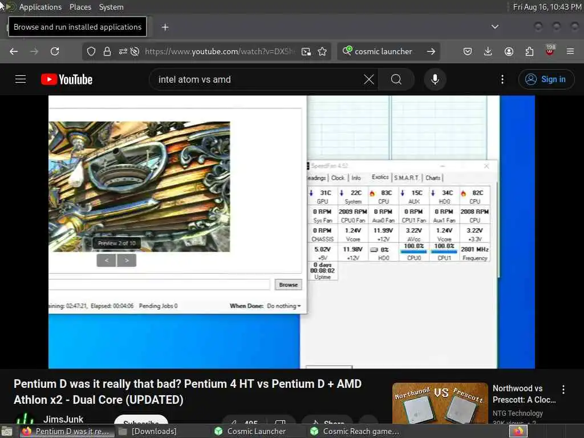Open the extensions puzzle icon
This screenshot has width=584, height=438.
(x=529, y=51)
